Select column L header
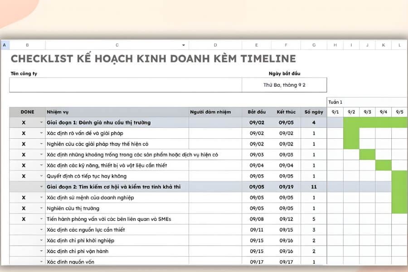 pyautogui.click(x=399, y=45)
